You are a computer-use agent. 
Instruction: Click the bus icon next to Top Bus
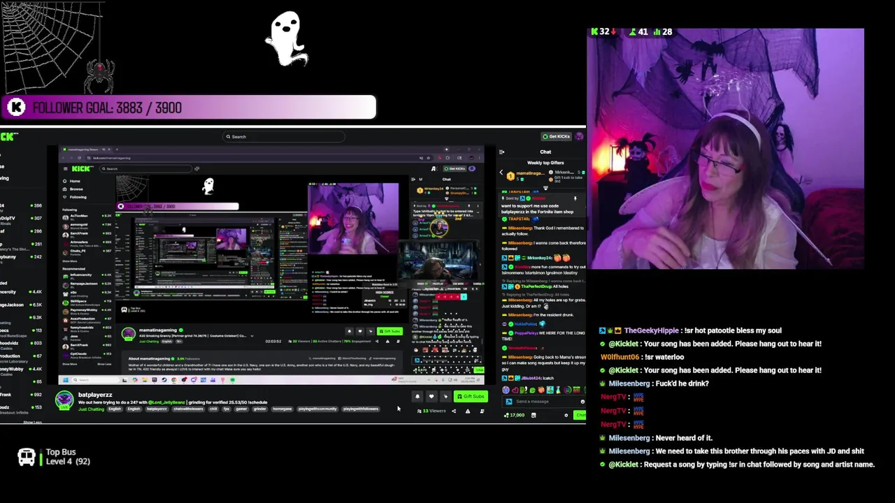pos(26,458)
